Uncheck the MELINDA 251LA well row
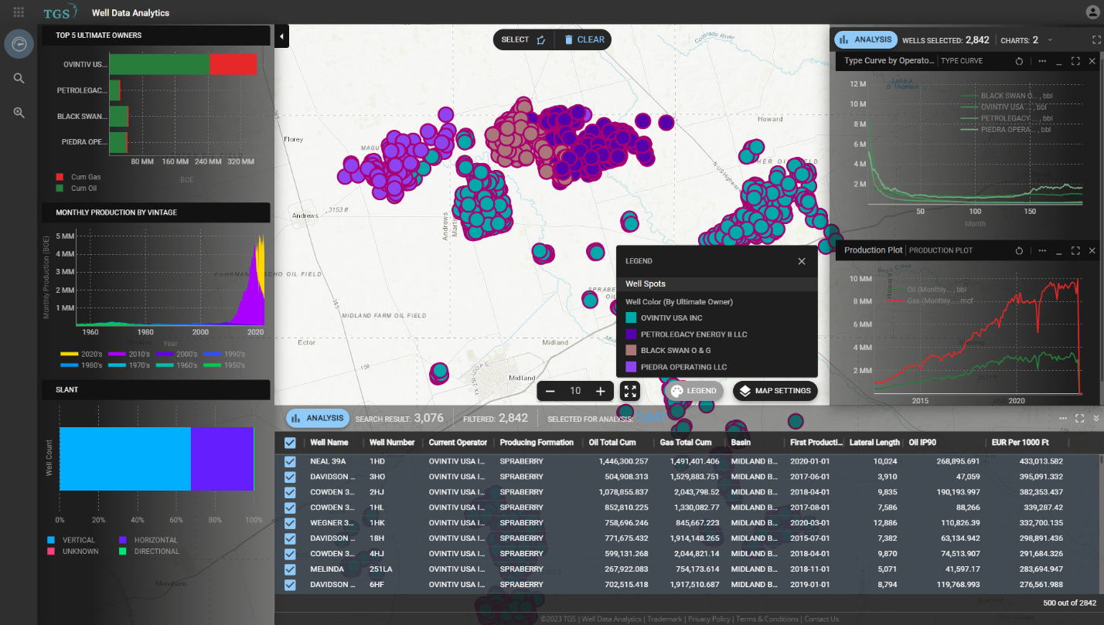Viewport: 1104px width, 625px height. coord(290,569)
